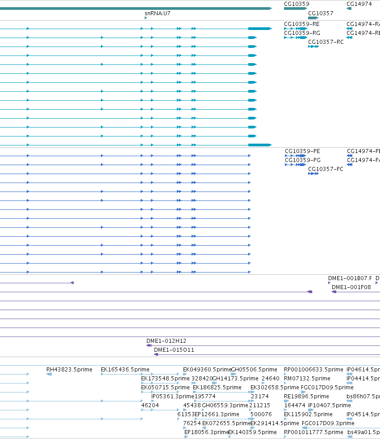Screen dimensions: 380x439
Task: Click EST label RP001006633.5prime
Action: coord(313,370)
